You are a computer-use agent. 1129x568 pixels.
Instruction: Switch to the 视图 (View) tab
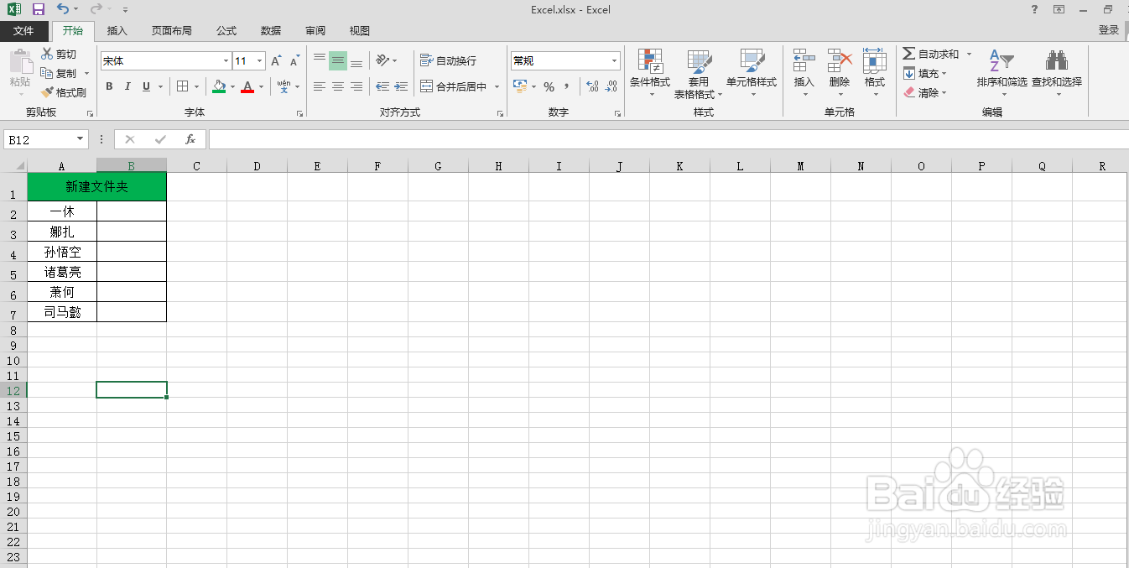point(360,31)
